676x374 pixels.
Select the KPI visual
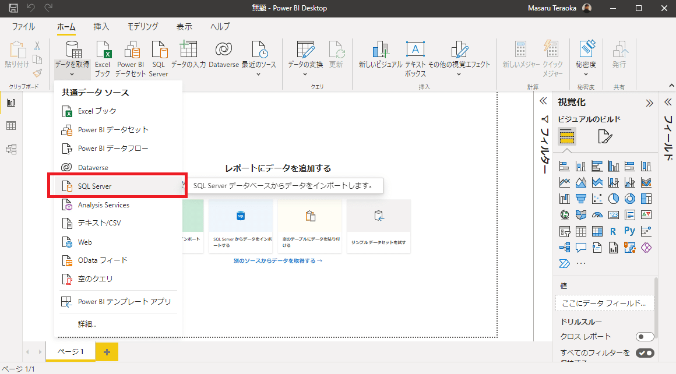[x=646, y=214]
